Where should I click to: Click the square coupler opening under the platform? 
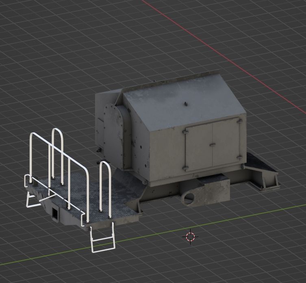point(54,212)
